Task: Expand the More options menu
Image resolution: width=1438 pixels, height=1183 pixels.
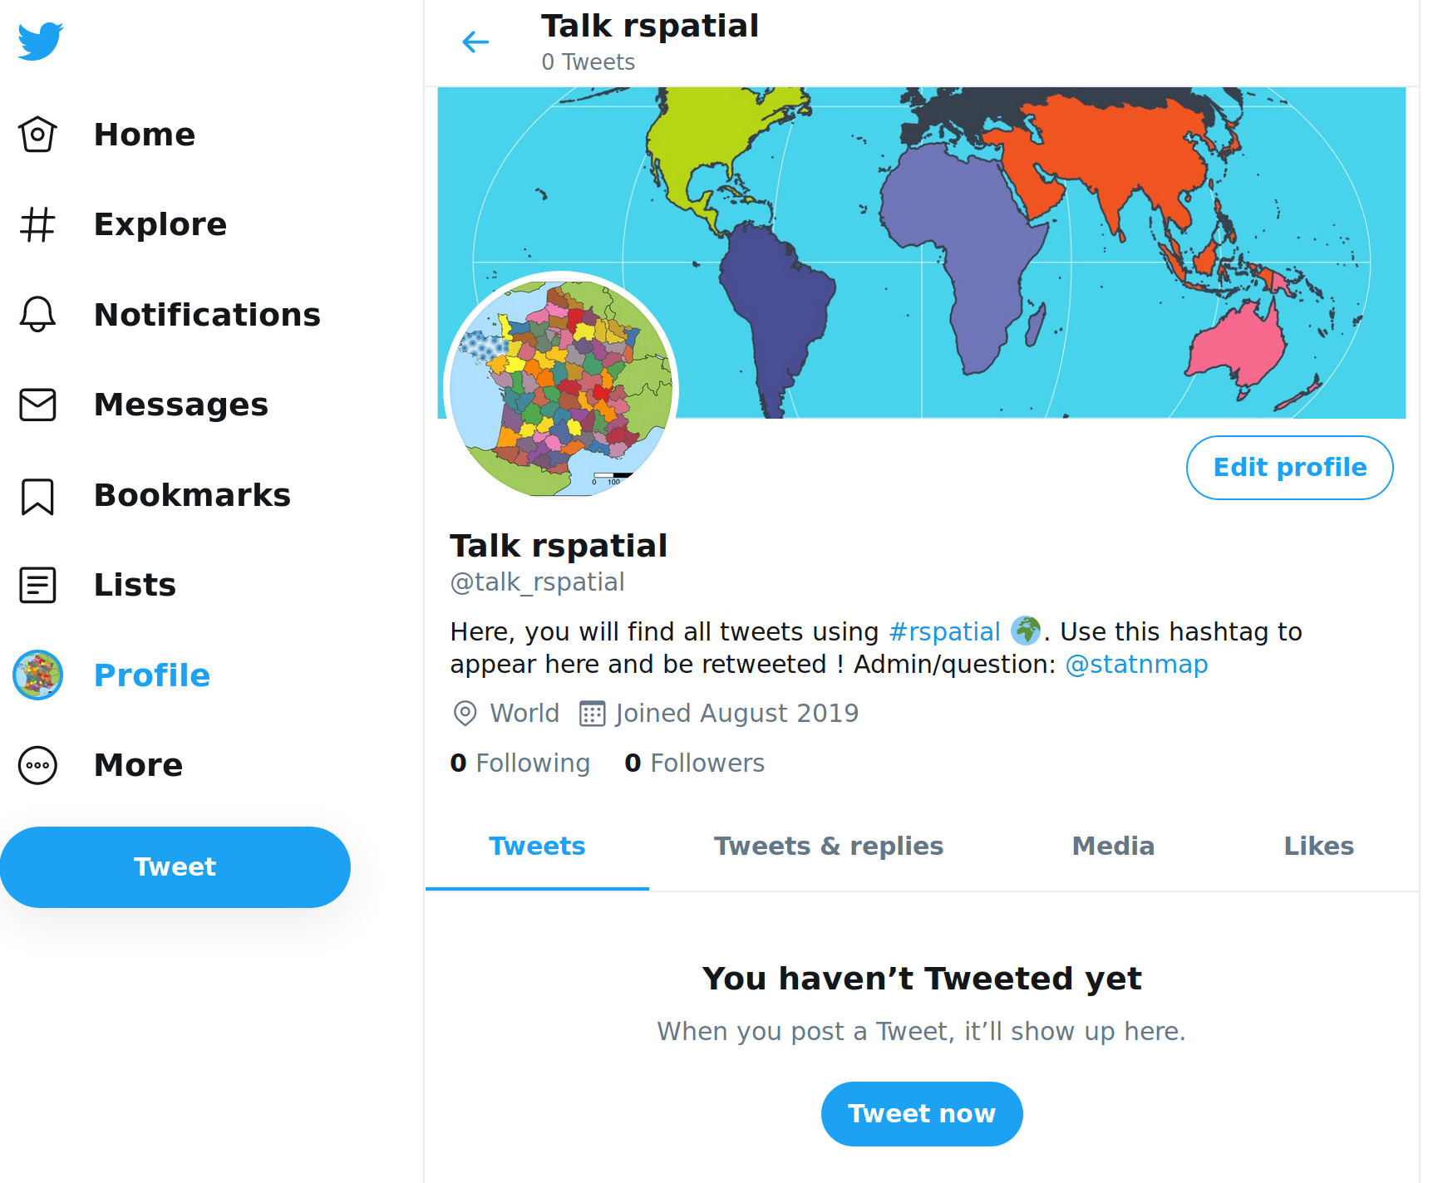Action: pyautogui.click(x=37, y=765)
